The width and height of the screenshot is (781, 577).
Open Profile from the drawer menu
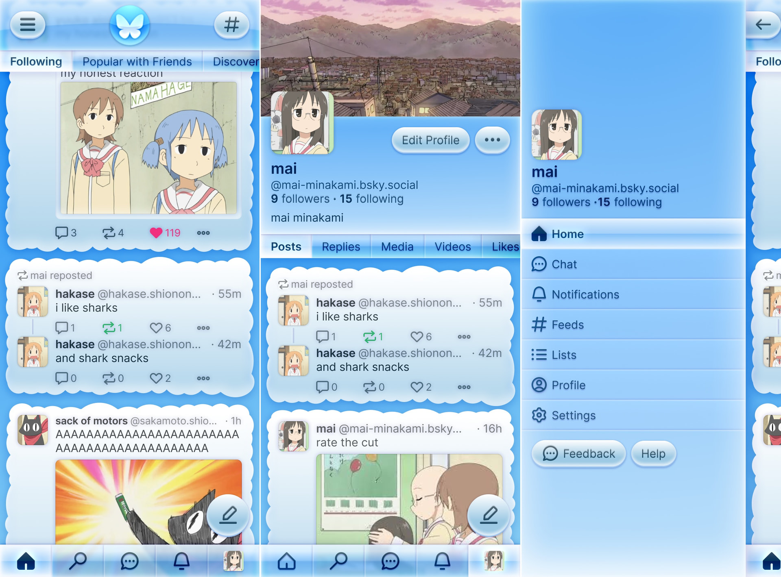pos(633,385)
